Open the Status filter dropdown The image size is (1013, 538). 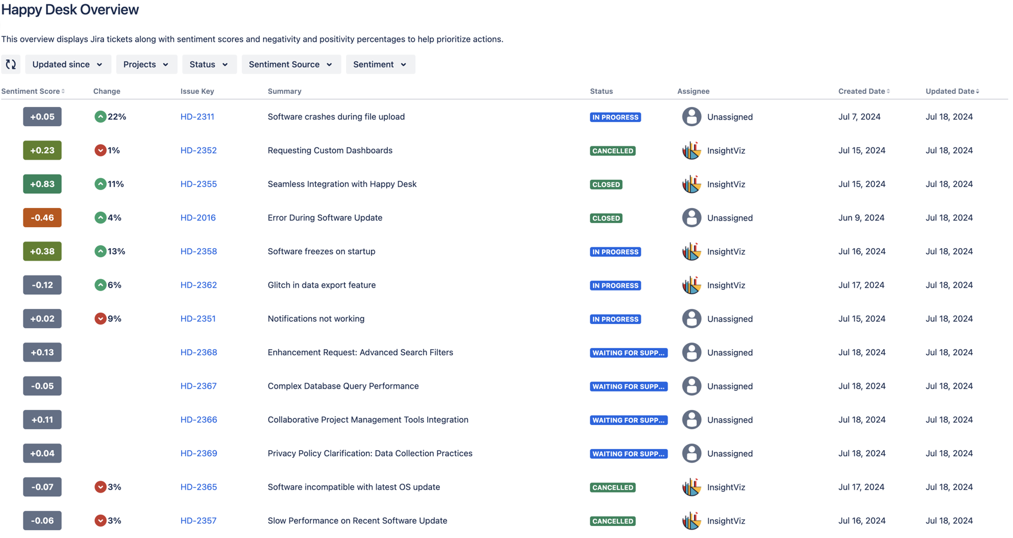click(x=209, y=65)
